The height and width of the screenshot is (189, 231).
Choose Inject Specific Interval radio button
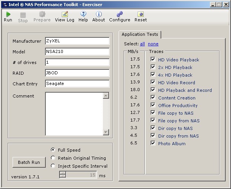tap(53, 166)
